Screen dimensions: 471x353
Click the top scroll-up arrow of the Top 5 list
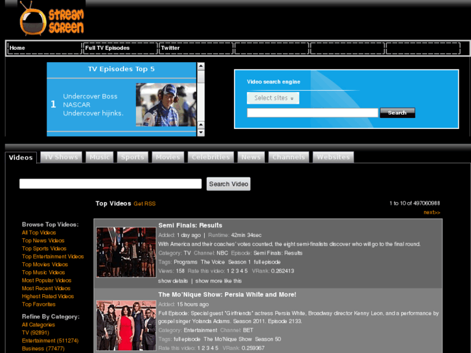pyautogui.click(x=201, y=66)
